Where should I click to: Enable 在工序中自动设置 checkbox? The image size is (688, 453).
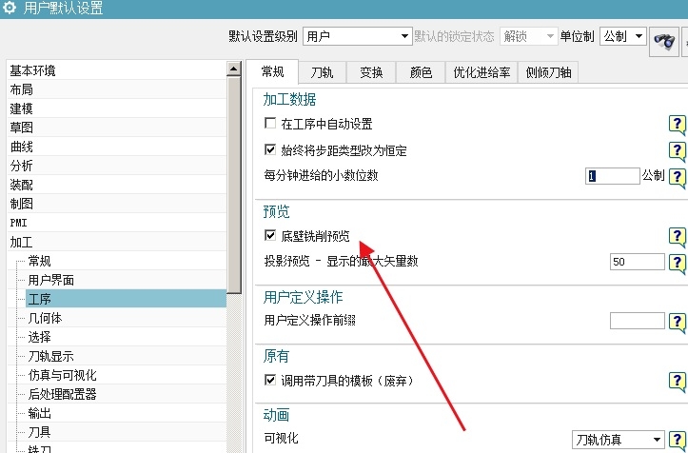[x=270, y=123]
